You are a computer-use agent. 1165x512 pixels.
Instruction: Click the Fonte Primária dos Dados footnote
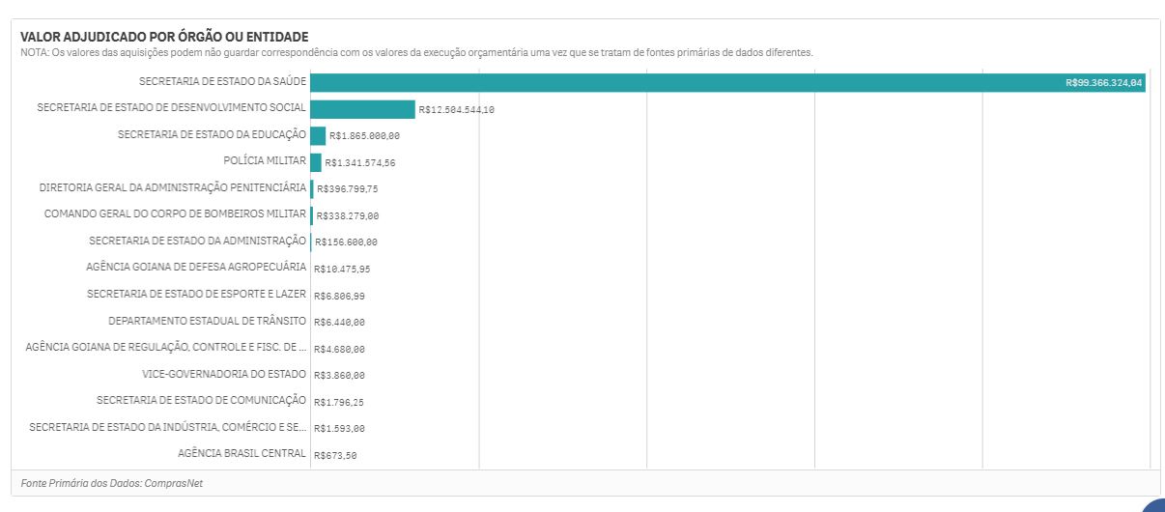(111, 482)
